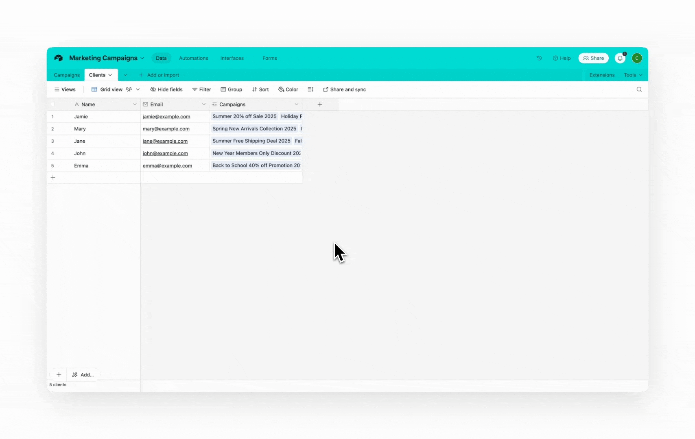Image resolution: width=695 pixels, height=439 pixels.
Task: Open the Group options
Action: pyautogui.click(x=232, y=89)
